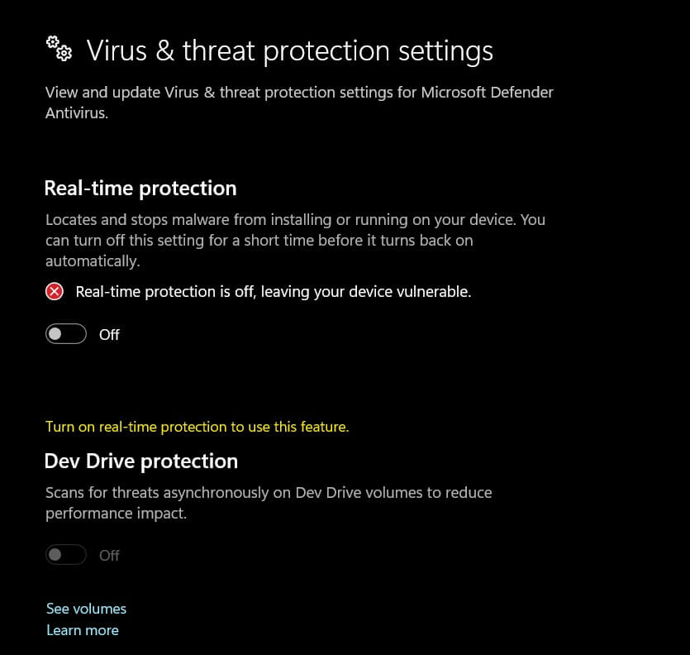Open the Learn more link

click(82, 629)
